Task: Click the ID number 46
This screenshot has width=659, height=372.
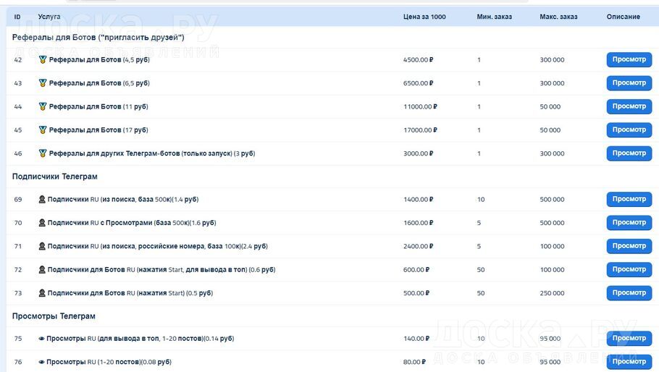Action: (17, 153)
